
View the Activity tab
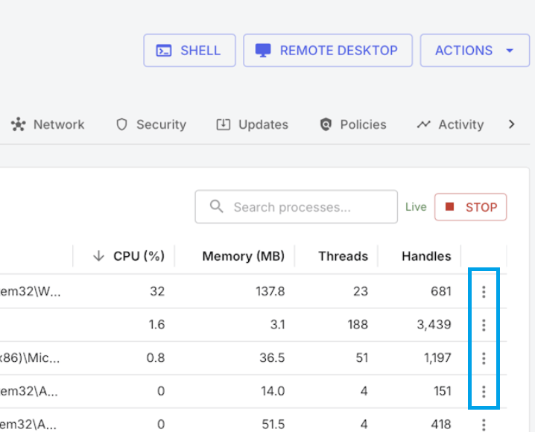pyautogui.click(x=450, y=124)
